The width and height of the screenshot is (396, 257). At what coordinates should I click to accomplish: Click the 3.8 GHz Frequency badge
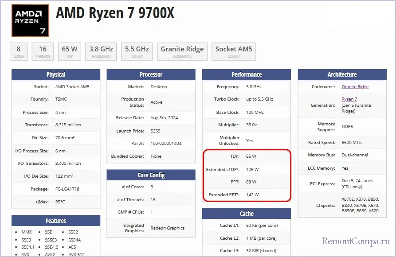coord(101,51)
